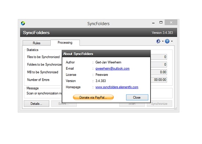202x144 pixels.
Task: Minimize the SyncFolders window
Action: coord(153,23)
